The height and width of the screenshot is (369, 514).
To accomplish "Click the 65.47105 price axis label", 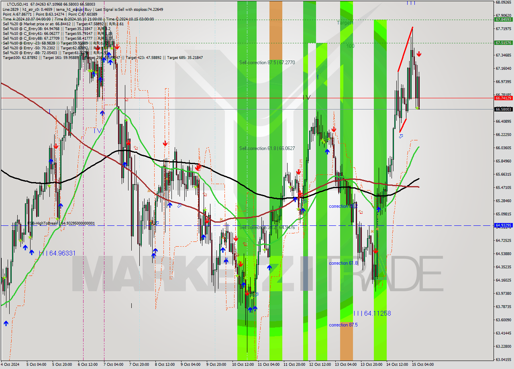I will point(503,187).
